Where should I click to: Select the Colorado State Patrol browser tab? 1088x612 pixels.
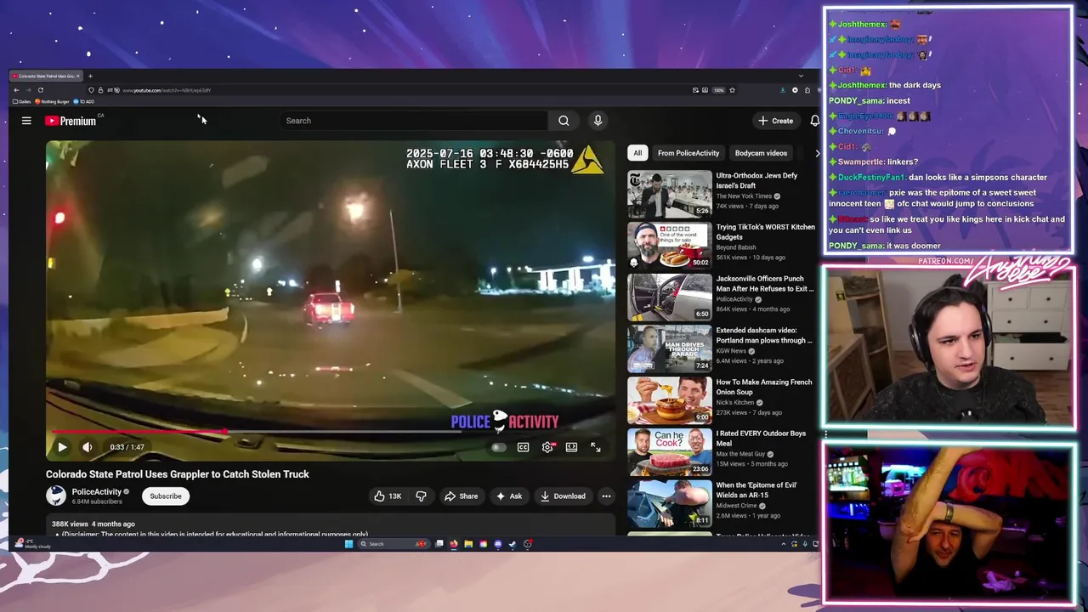click(x=46, y=76)
